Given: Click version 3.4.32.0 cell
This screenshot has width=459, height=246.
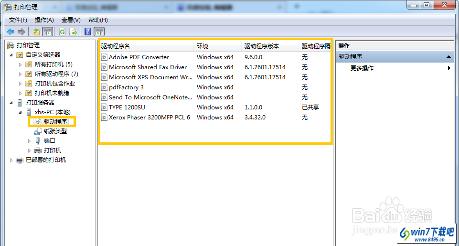Looking at the screenshot, I should click(x=255, y=118).
